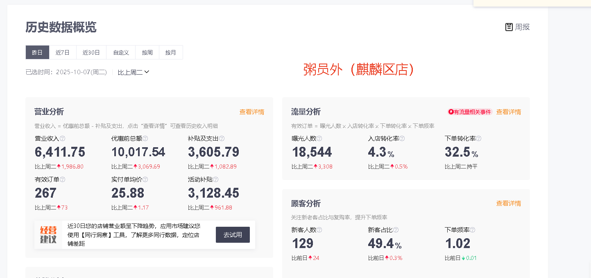
Task: Click the help icon beside 有效订单
Action: tap(63, 180)
